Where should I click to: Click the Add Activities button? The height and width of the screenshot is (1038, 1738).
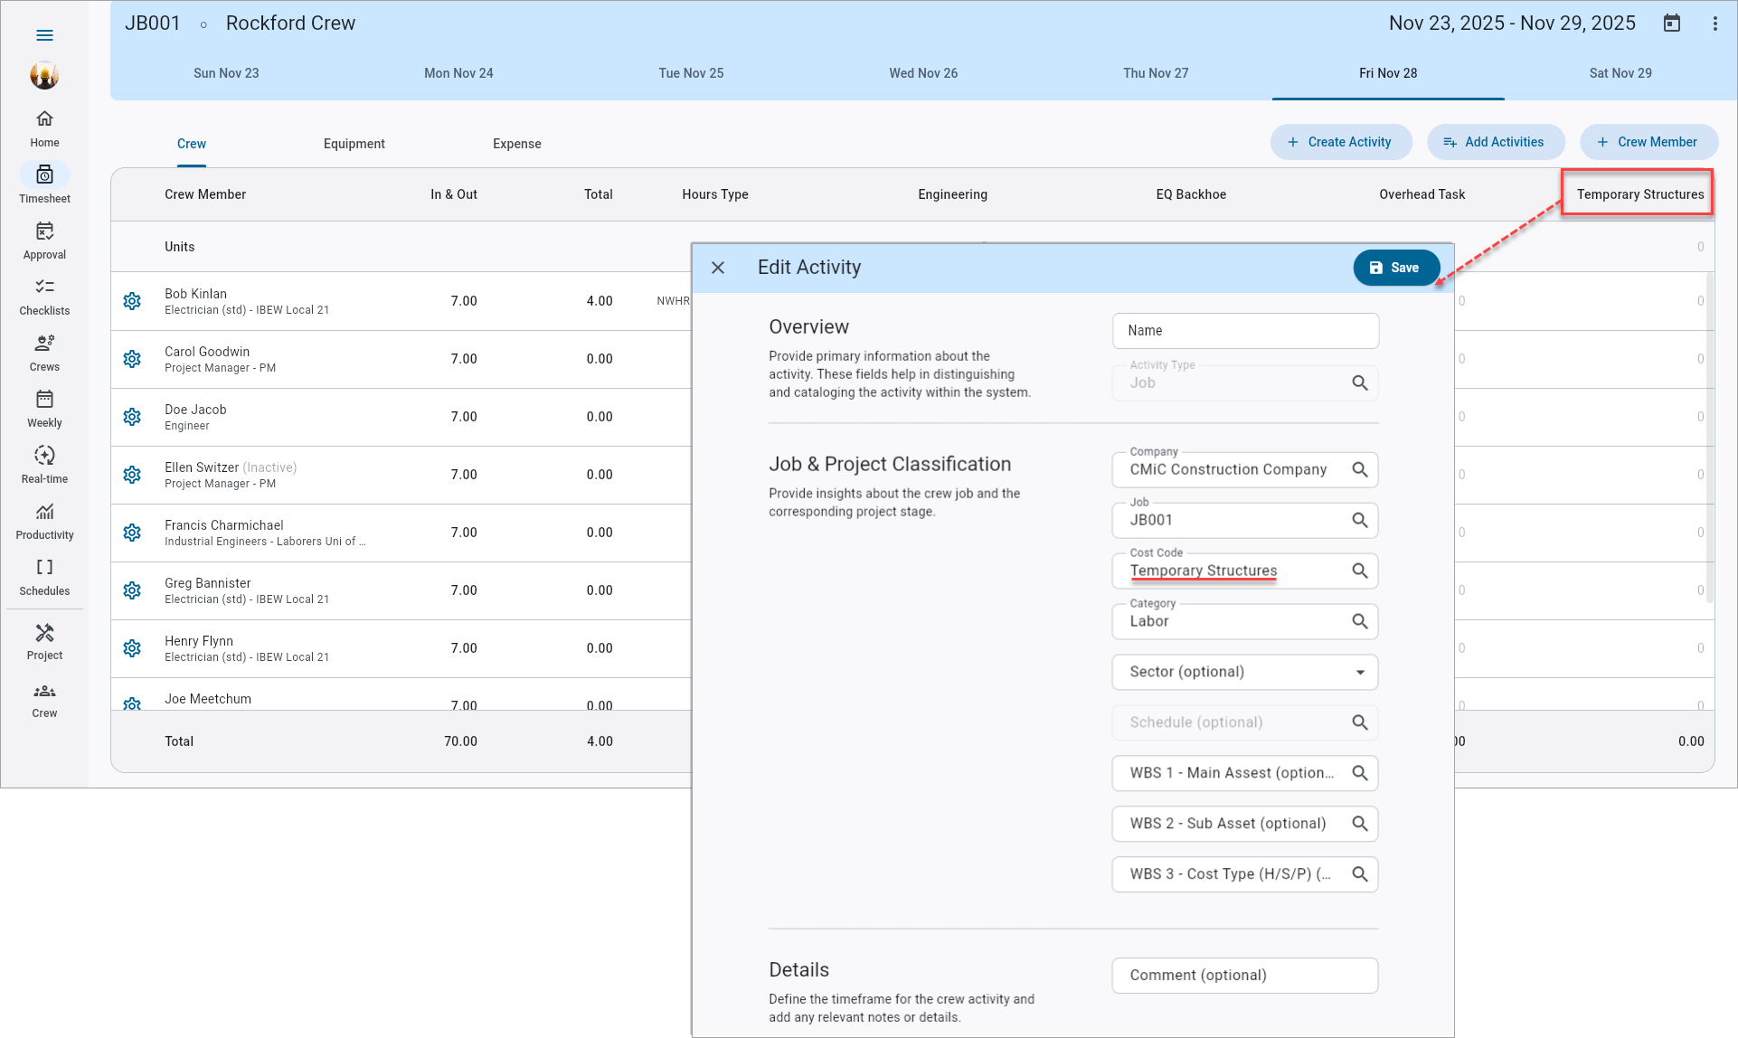click(x=1495, y=142)
